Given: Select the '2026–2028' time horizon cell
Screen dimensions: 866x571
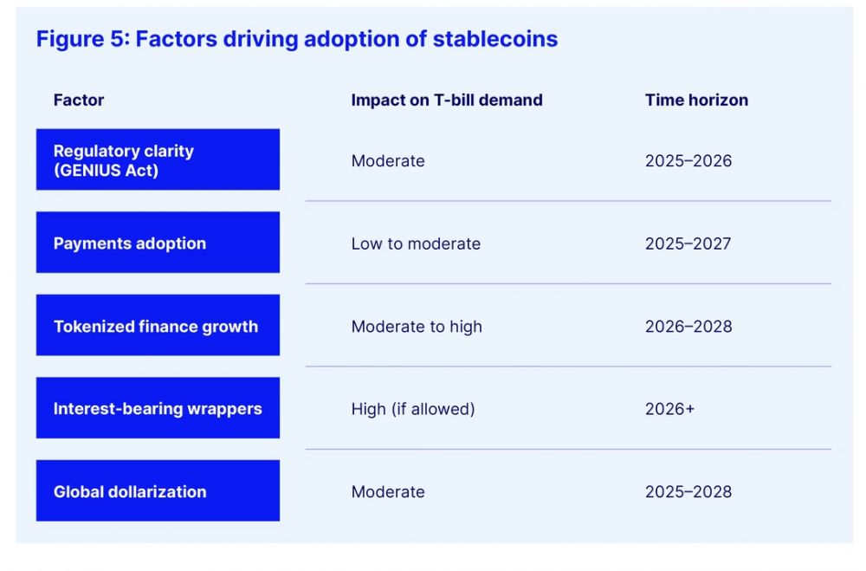Looking at the screenshot, I should (688, 327).
